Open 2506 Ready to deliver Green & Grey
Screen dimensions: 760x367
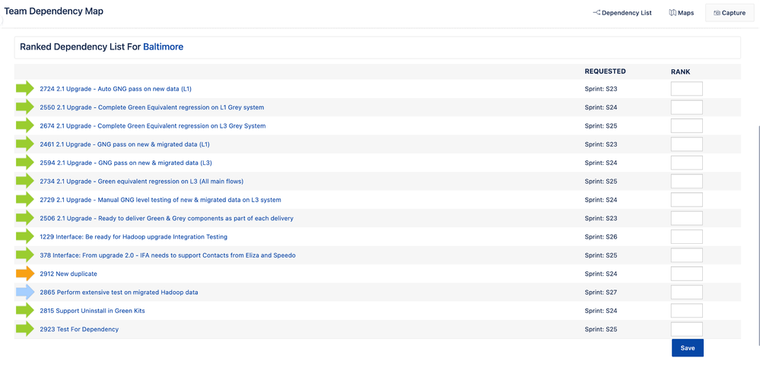click(167, 218)
